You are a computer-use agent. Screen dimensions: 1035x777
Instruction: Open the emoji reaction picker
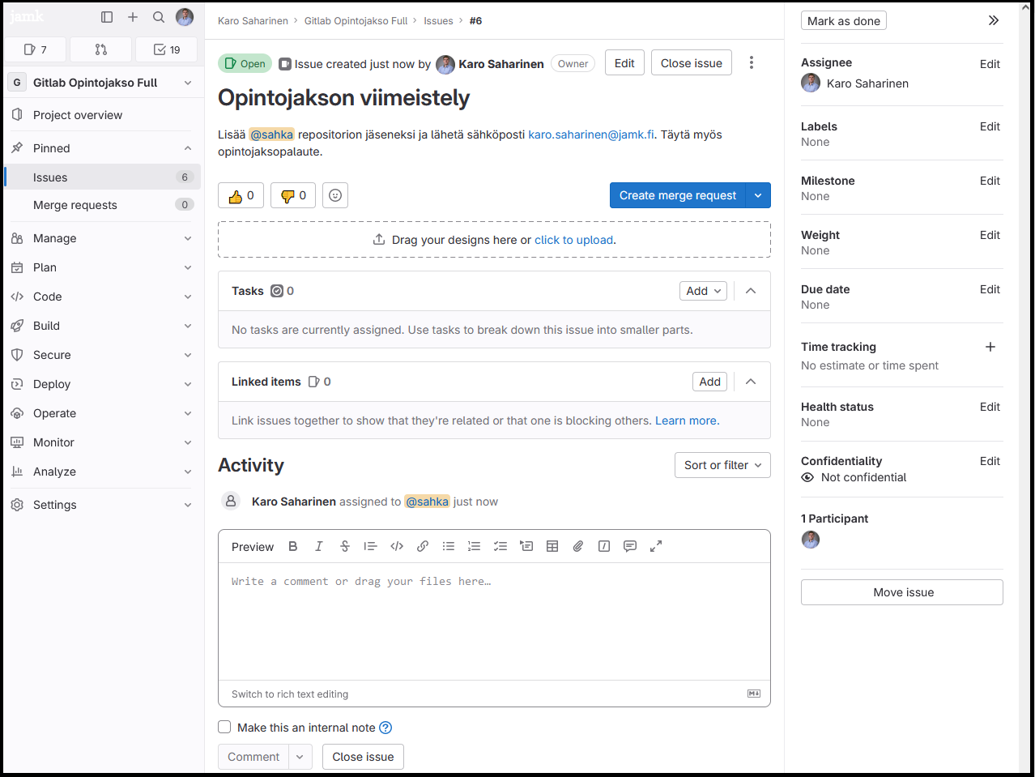335,196
